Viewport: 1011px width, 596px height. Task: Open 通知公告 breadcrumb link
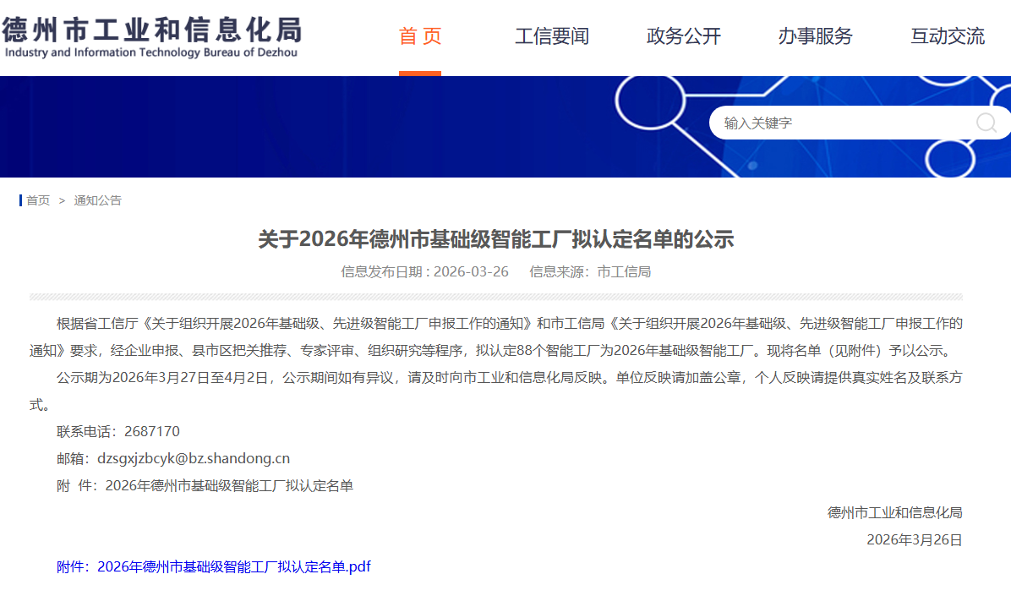point(98,200)
